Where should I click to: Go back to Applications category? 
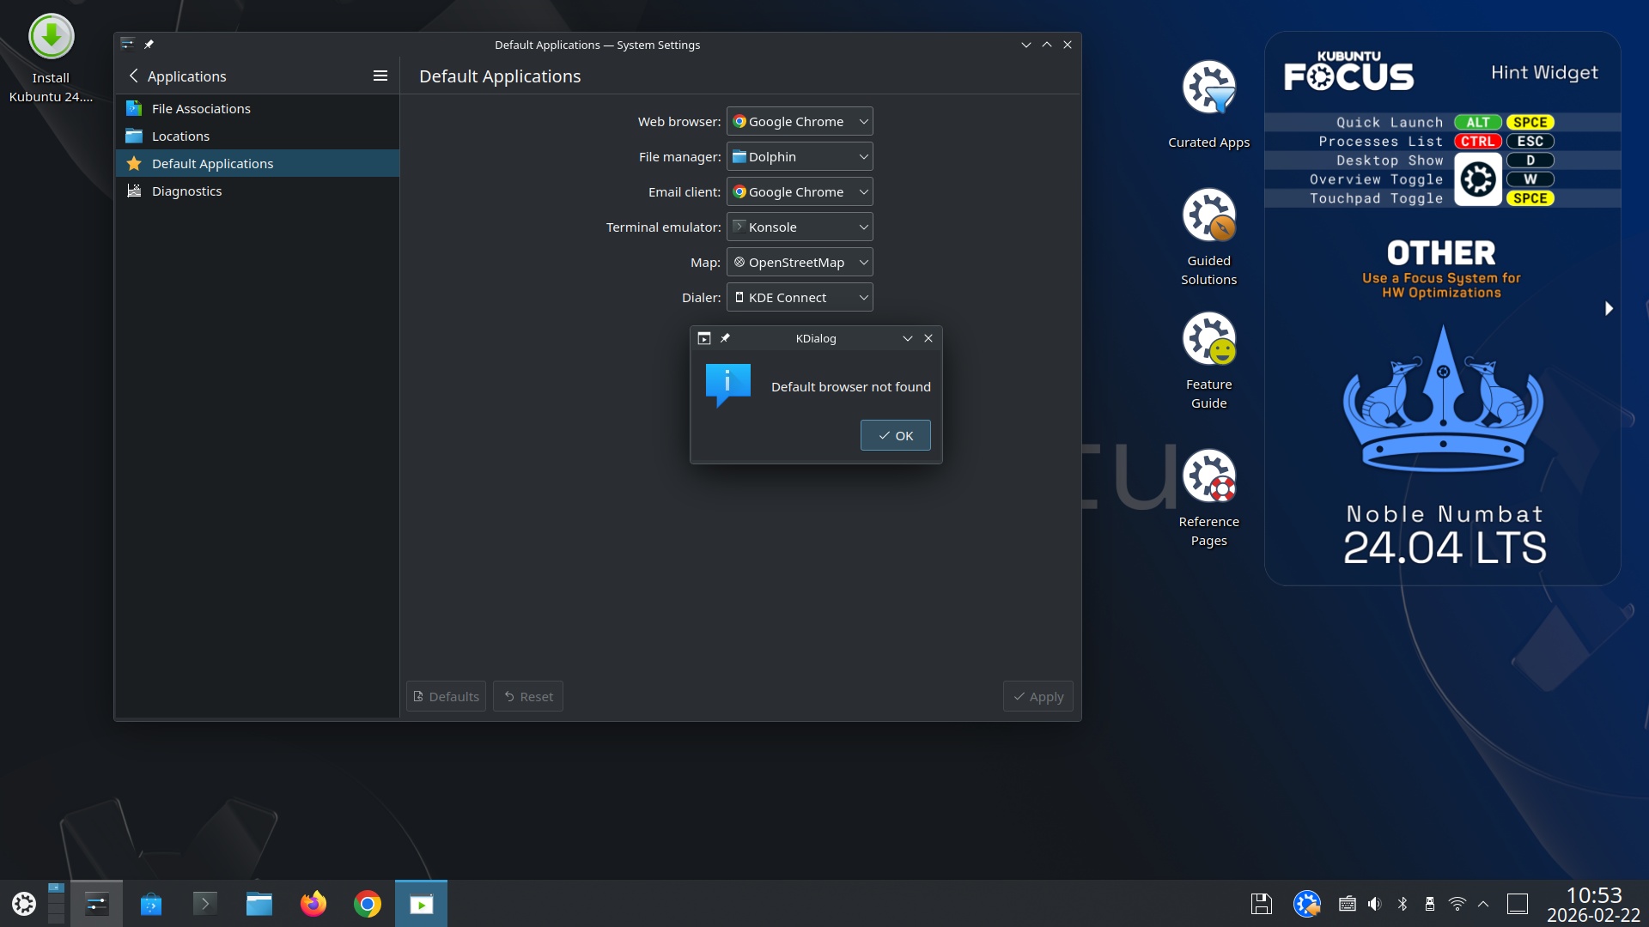click(x=134, y=76)
